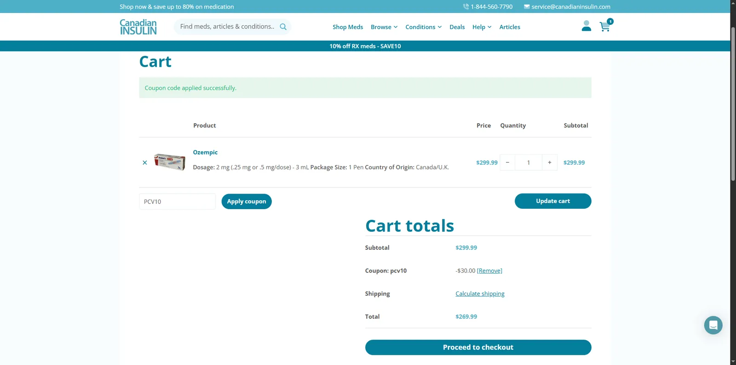Image resolution: width=736 pixels, height=365 pixels.
Task: Expand the Conditions dropdown menu
Action: tap(423, 27)
